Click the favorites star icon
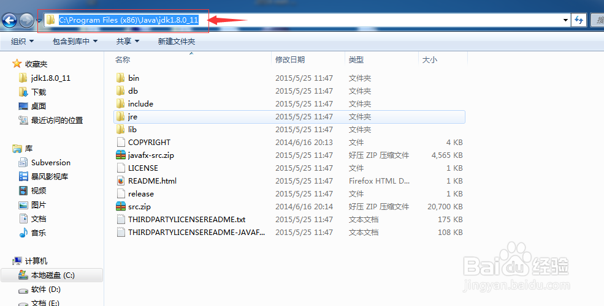The height and width of the screenshot is (306, 604). coord(17,64)
